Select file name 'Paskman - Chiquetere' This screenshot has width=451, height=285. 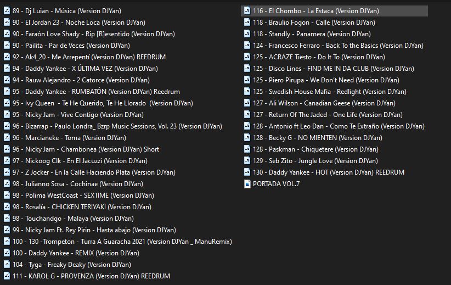pyautogui.click(x=315, y=149)
